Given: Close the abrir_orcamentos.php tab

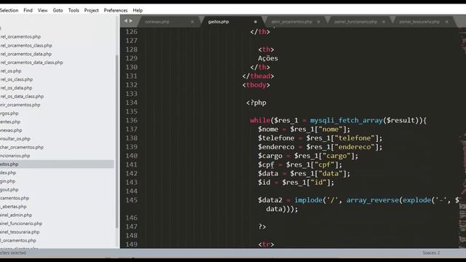Looking at the screenshot, I should [318, 22].
